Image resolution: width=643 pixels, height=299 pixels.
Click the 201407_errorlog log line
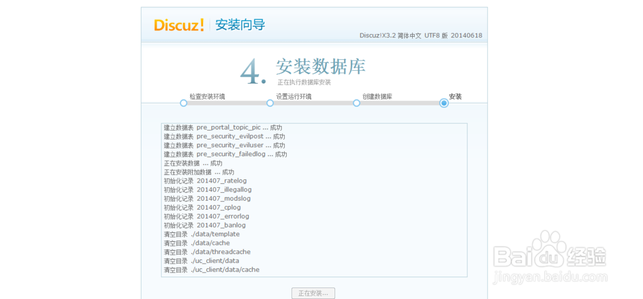click(x=206, y=217)
